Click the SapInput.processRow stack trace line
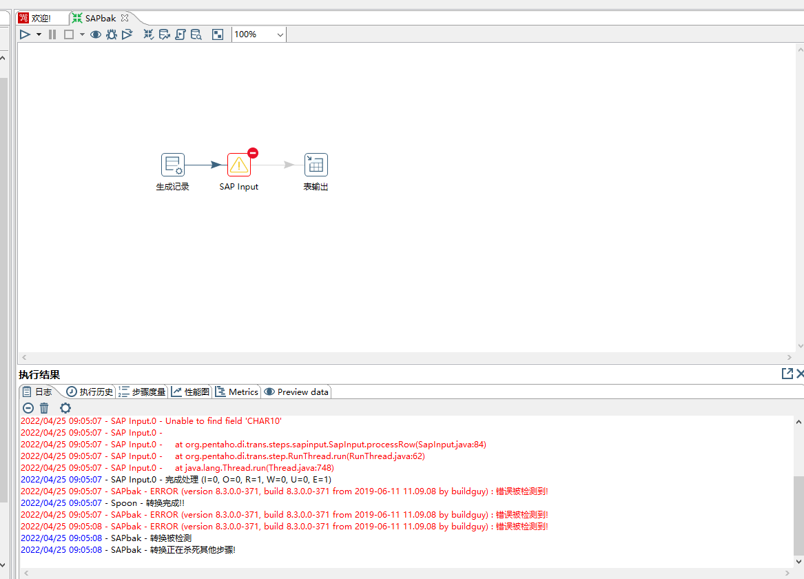804x579 pixels. pos(254,445)
